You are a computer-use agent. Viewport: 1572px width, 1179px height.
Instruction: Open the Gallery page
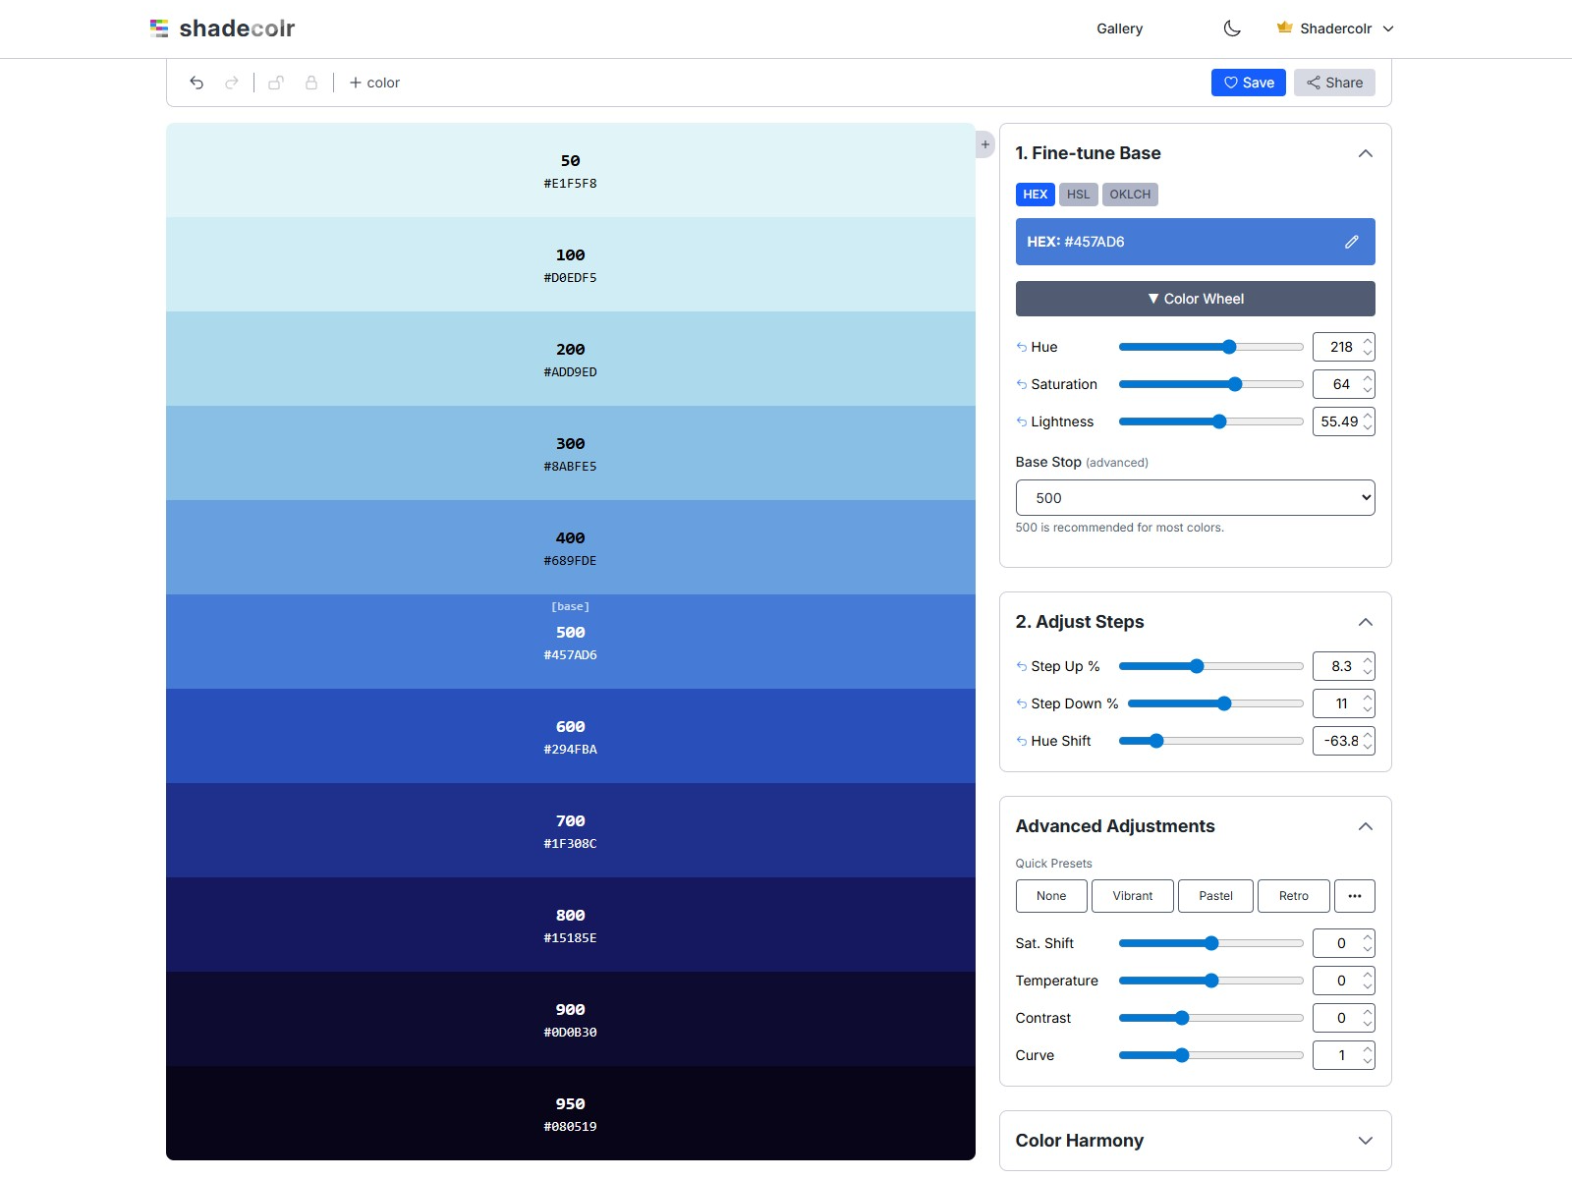(1120, 28)
